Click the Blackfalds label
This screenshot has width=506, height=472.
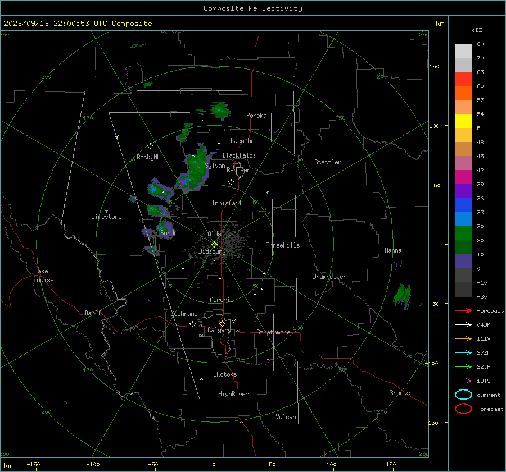[239, 155]
